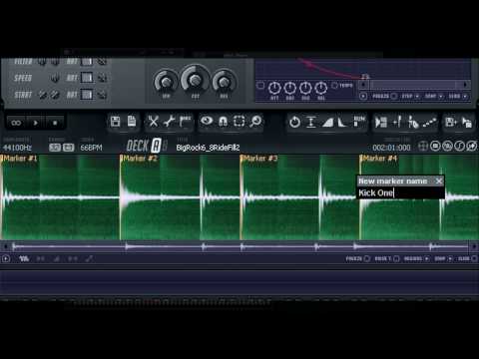Click the 002:01:000 time display
Screen dimensions: 479x359
(x=391, y=148)
